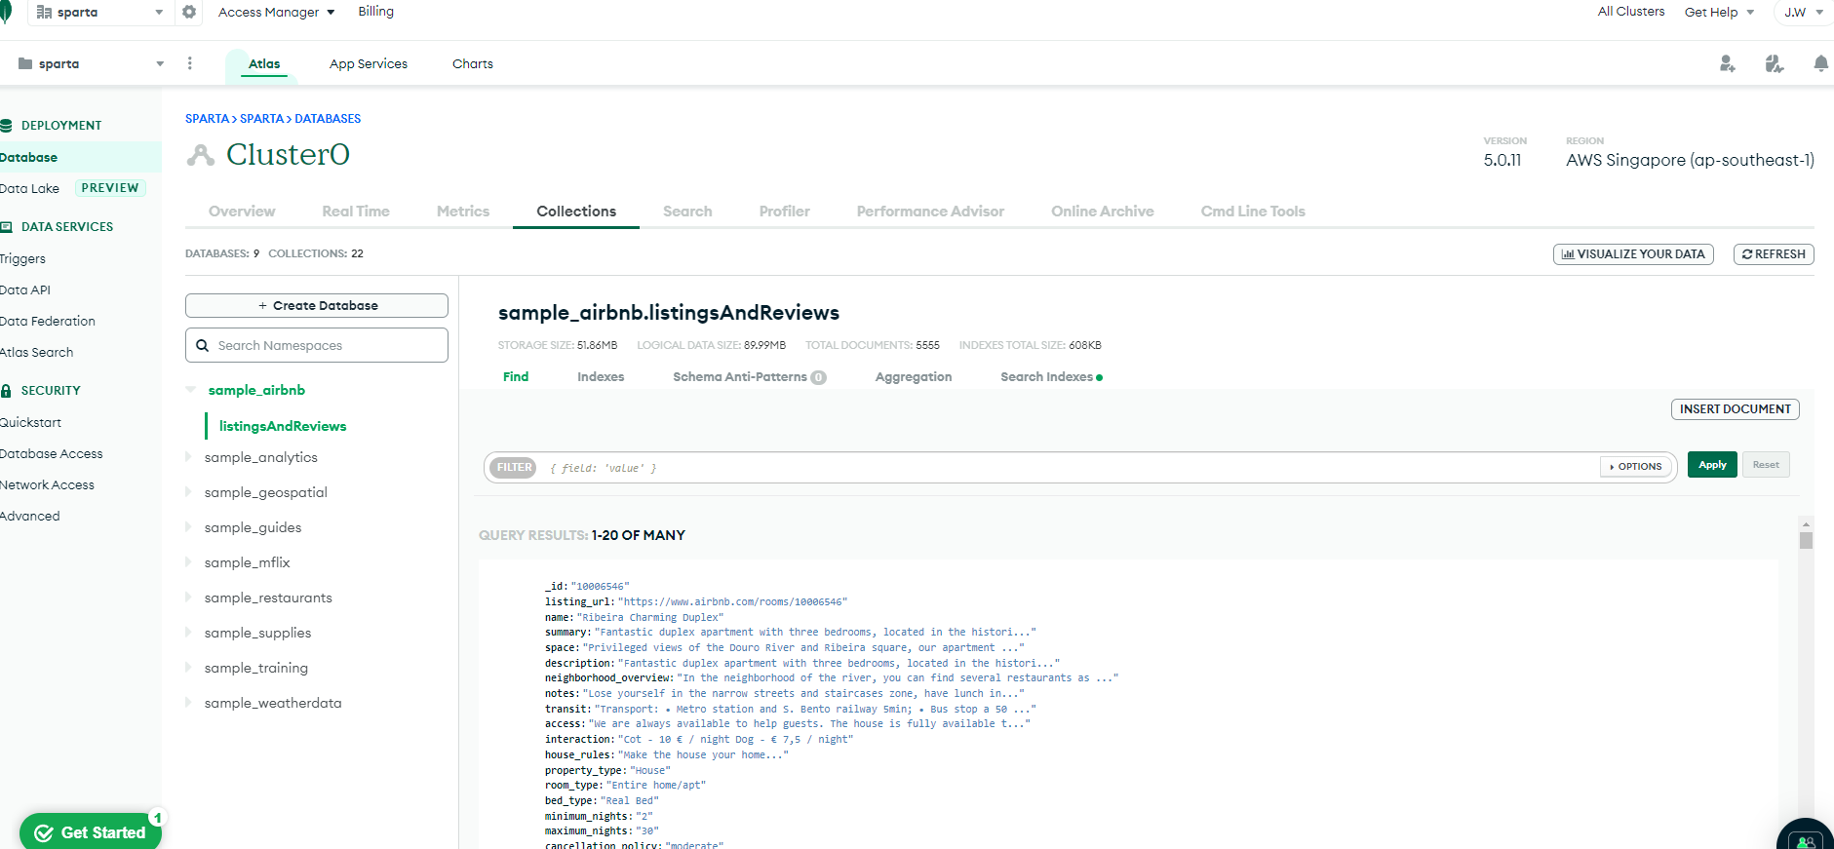Image resolution: width=1834 pixels, height=849 pixels.
Task: Open the Metrics tab
Action: [x=463, y=212]
